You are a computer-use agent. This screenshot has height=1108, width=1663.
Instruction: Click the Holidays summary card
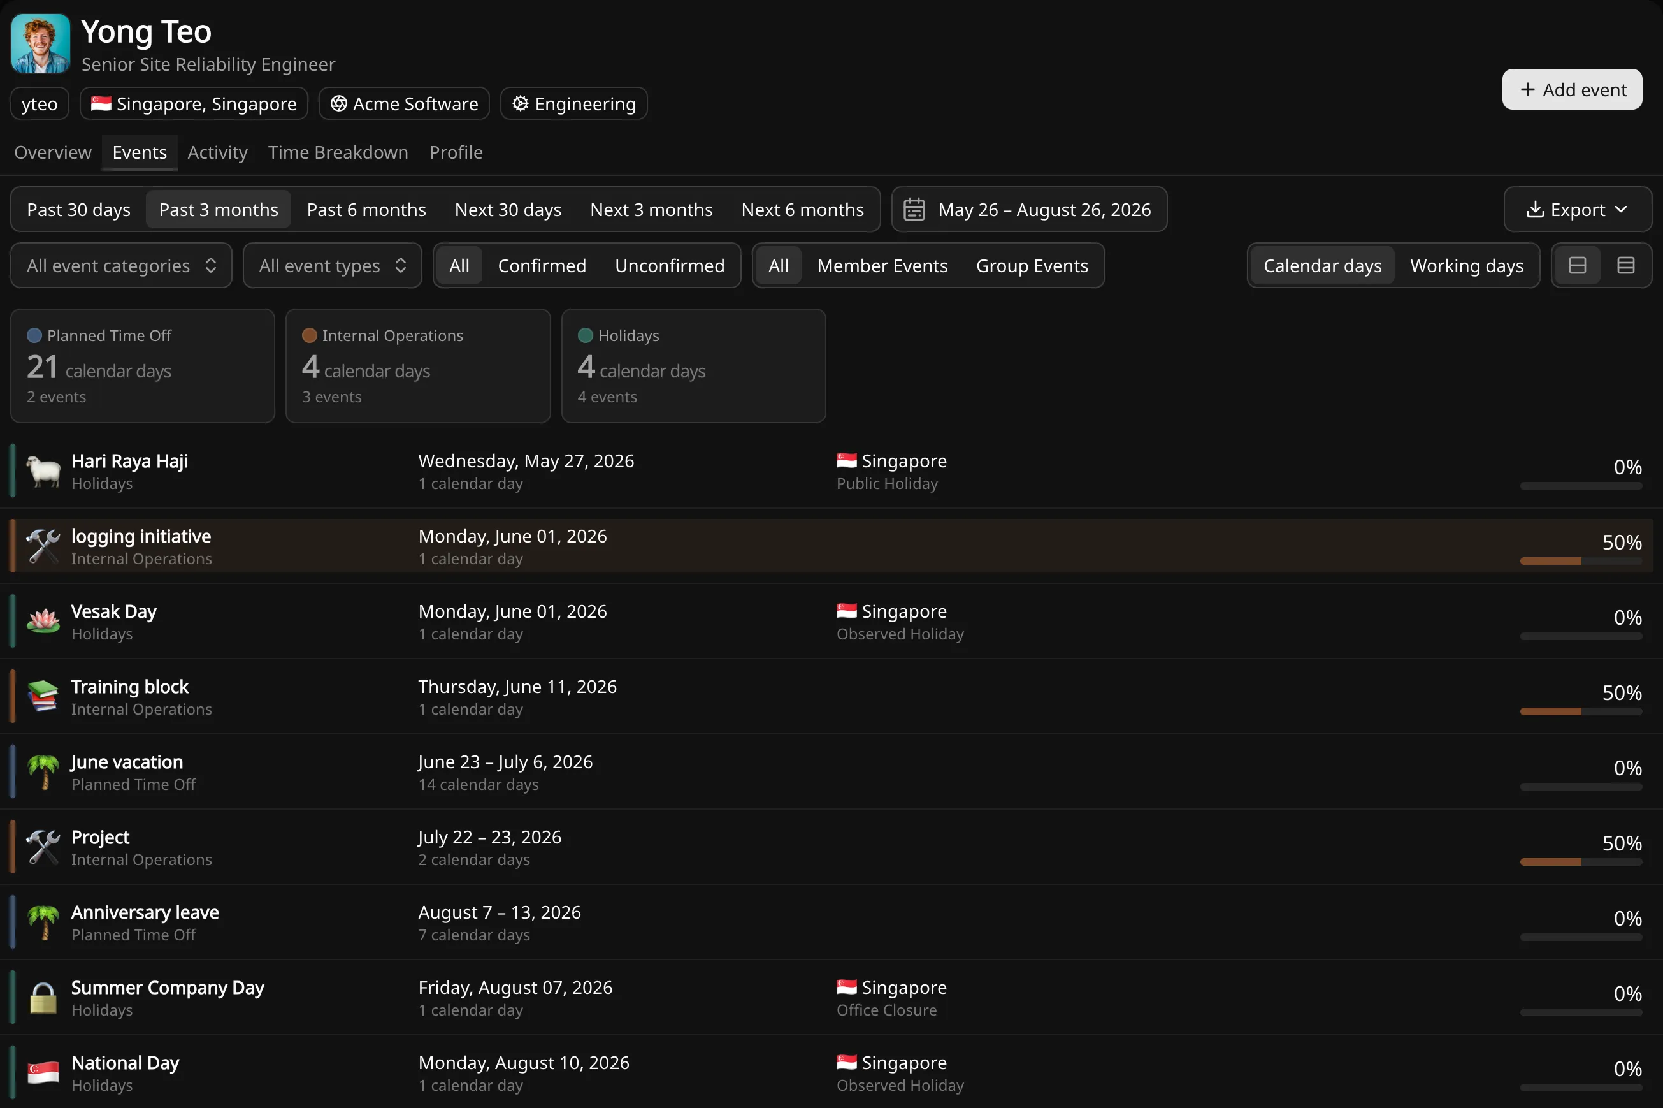point(693,366)
